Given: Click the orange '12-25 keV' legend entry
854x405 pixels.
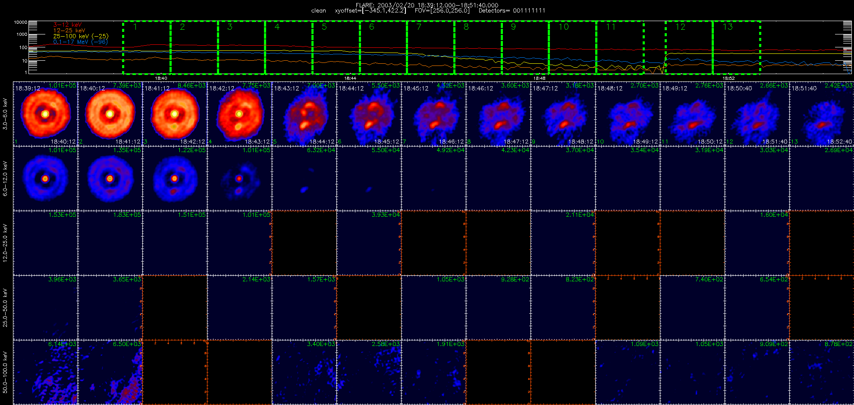Looking at the screenshot, I should (69, 31).
